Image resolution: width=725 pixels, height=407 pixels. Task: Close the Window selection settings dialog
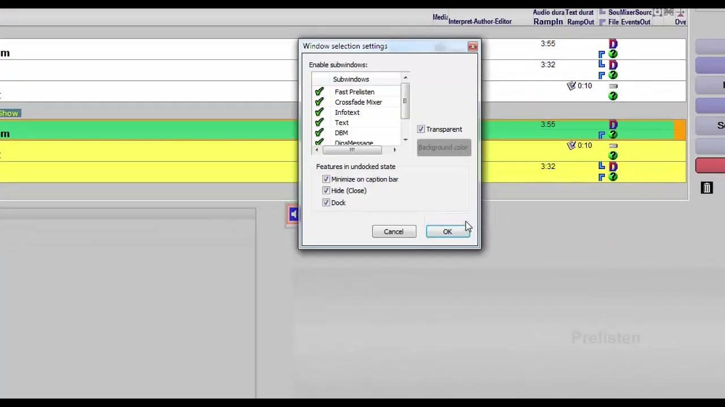472,46
